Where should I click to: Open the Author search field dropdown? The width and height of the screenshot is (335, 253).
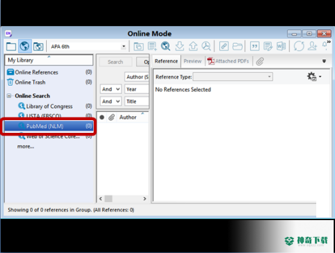[137, 77]
